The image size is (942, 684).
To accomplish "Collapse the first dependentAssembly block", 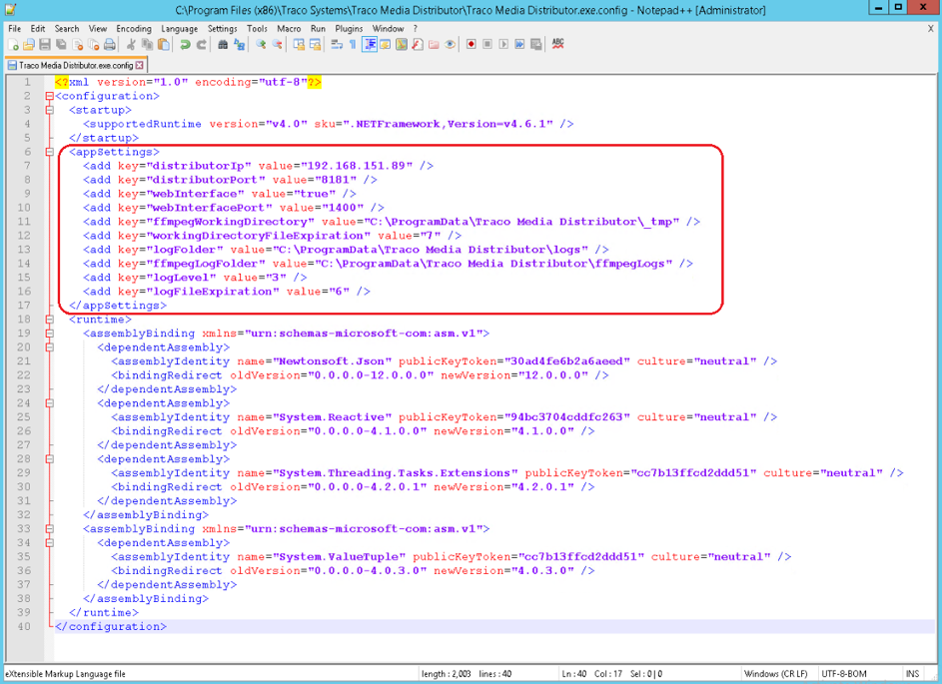I will tap(48, 346).
